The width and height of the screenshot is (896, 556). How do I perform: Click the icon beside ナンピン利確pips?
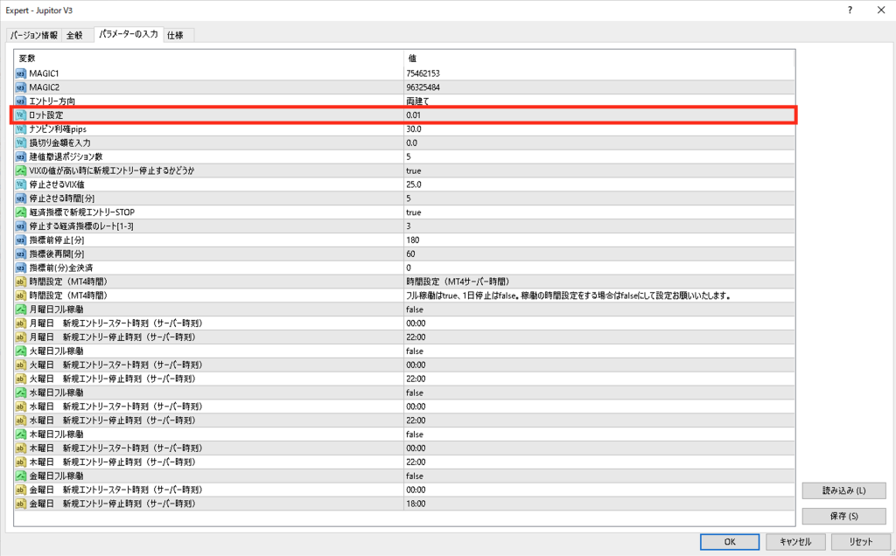coord(21,129)
